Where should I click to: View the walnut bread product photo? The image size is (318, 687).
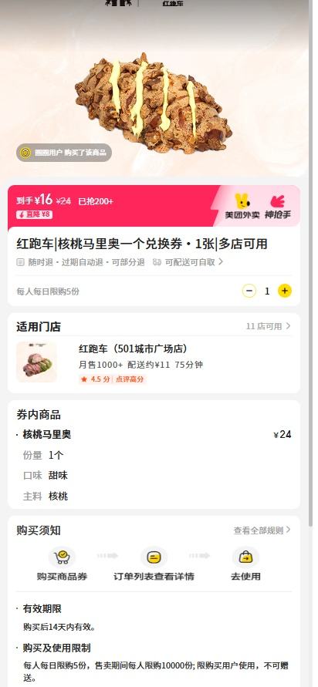coord(154,102)
